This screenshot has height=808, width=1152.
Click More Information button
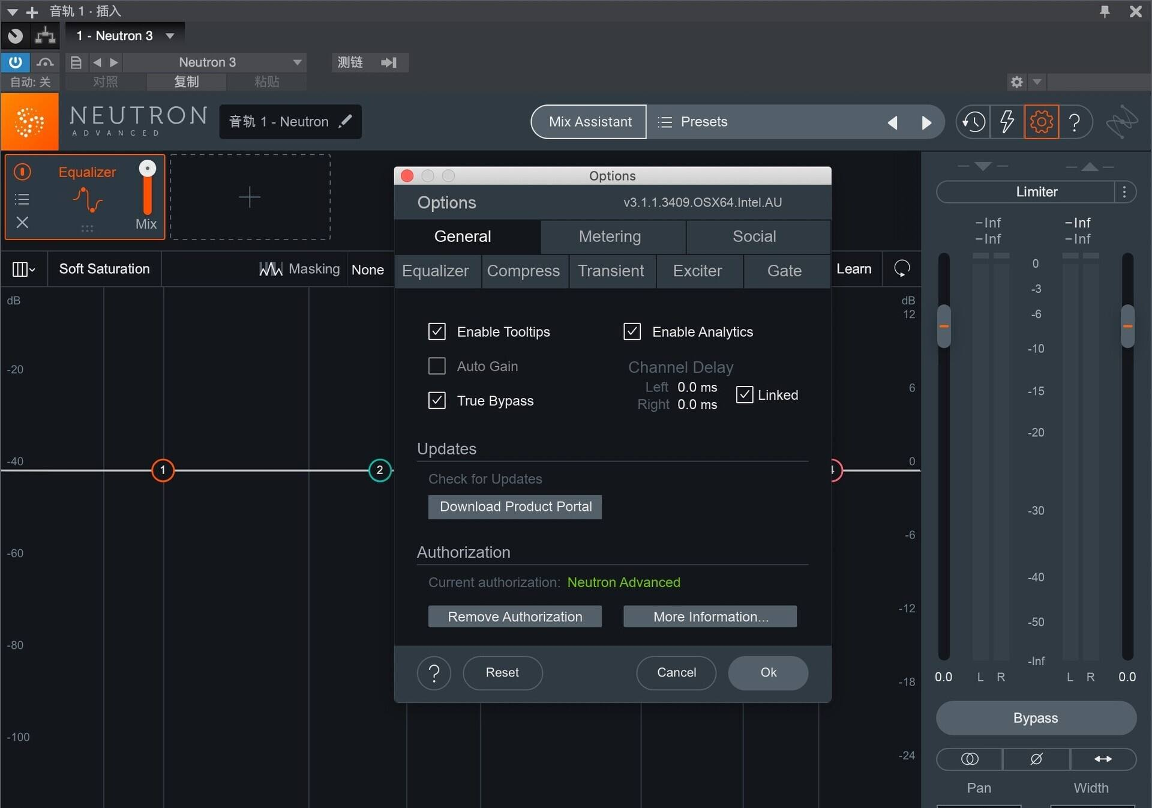[710, 617]
